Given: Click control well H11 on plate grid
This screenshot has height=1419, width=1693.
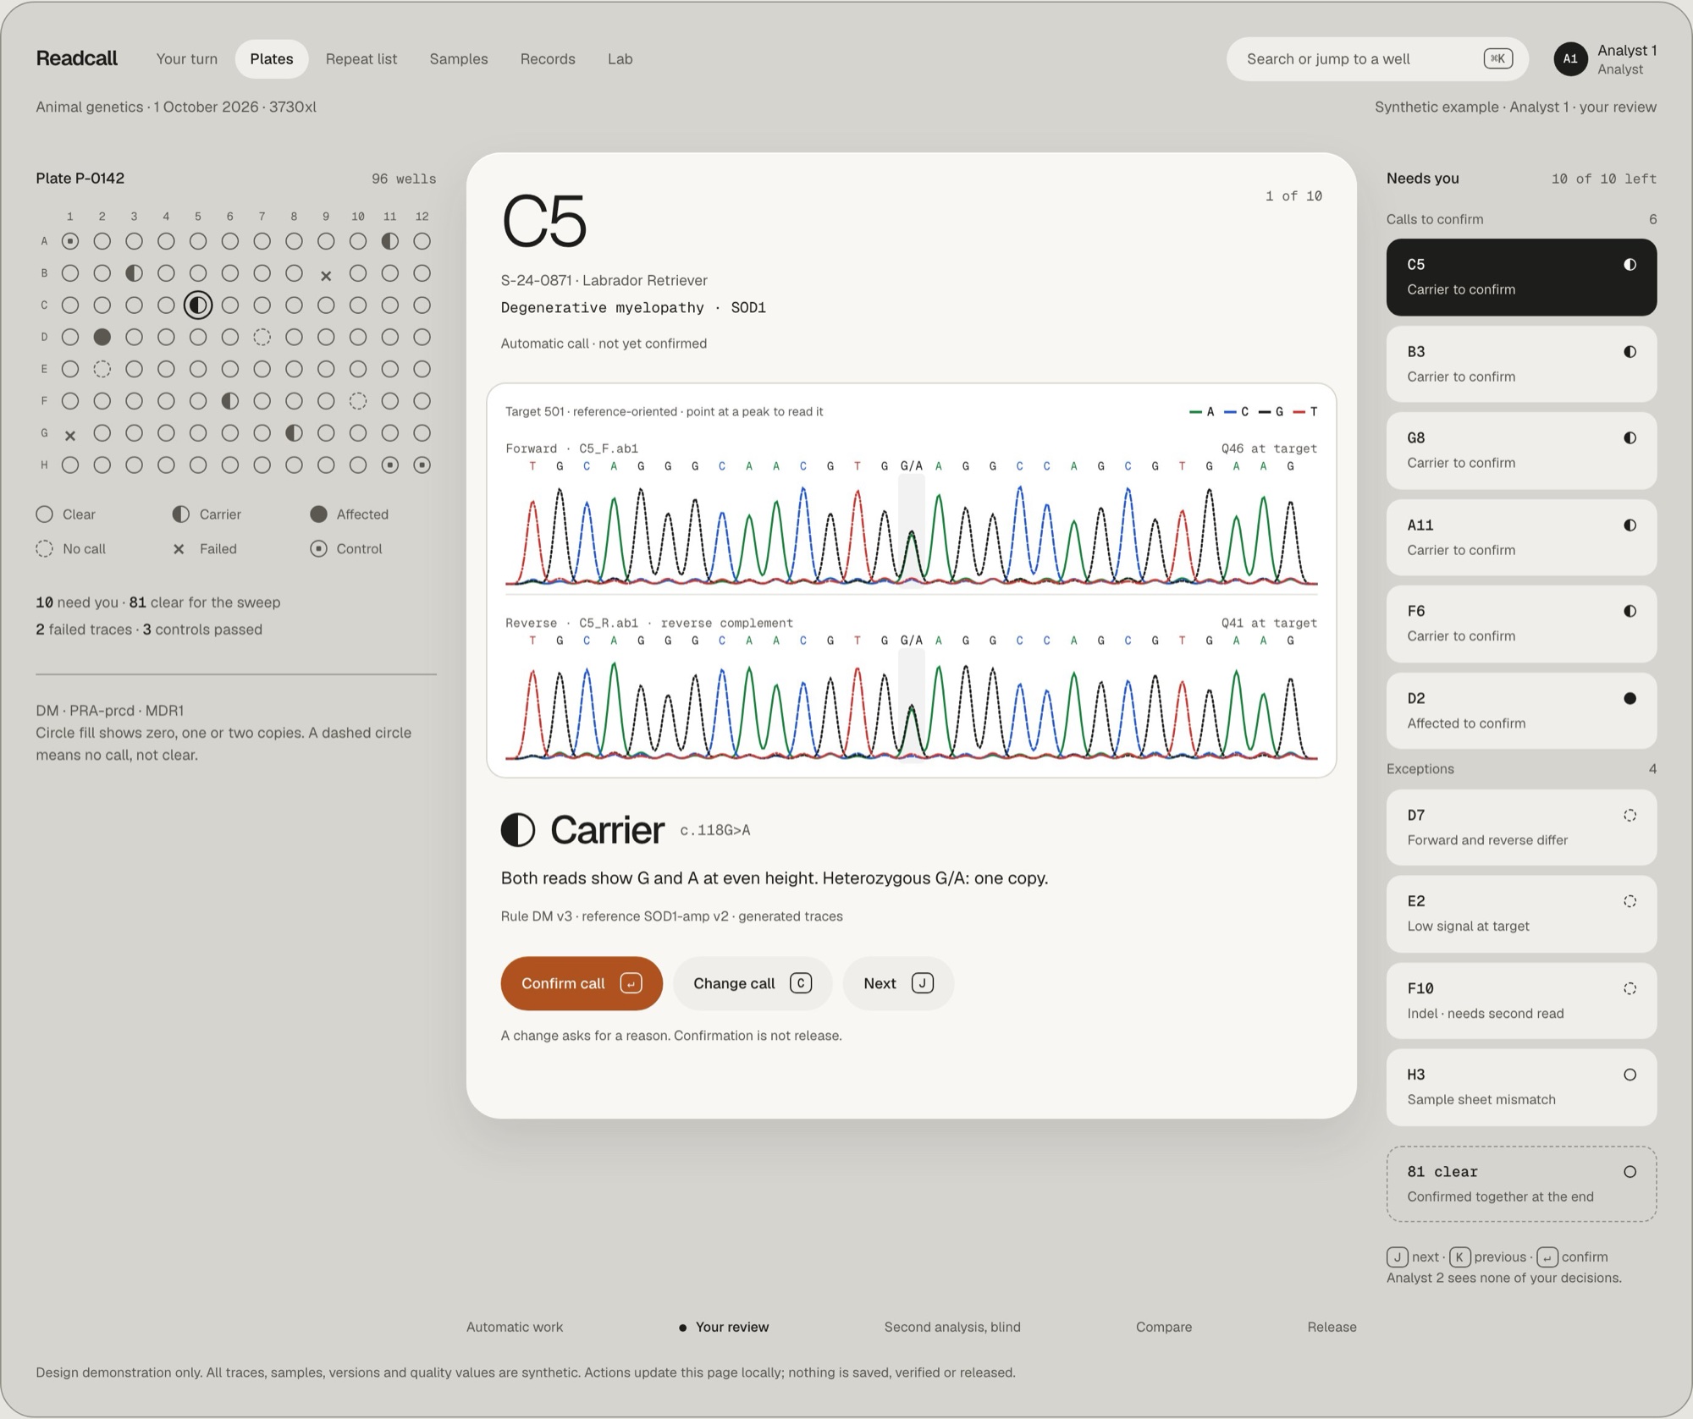Looking at the screenshot, I should (x=389, y=465).
